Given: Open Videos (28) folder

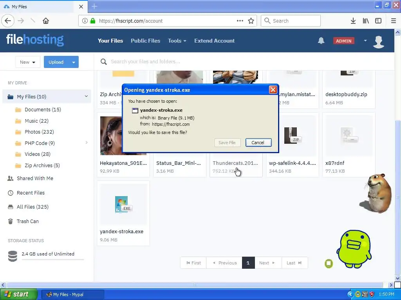Looking at the screenshot, I should point(38,154).
